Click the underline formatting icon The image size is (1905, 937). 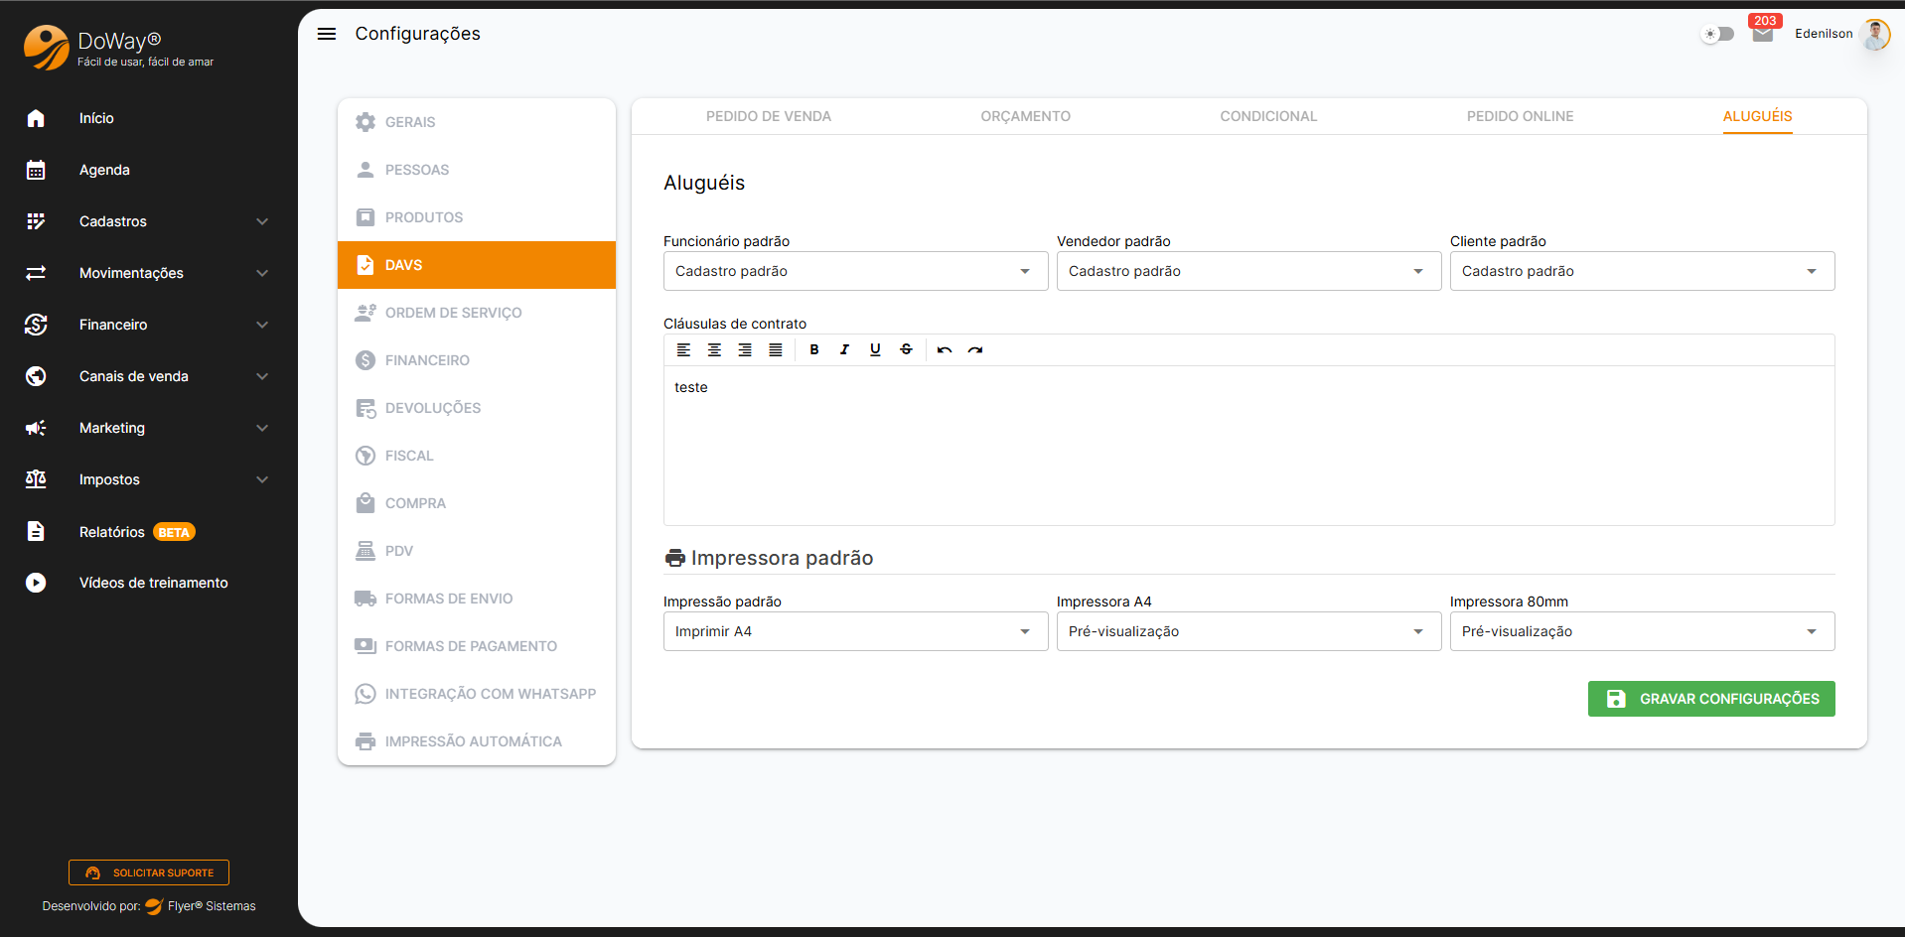tap(875, 349)
